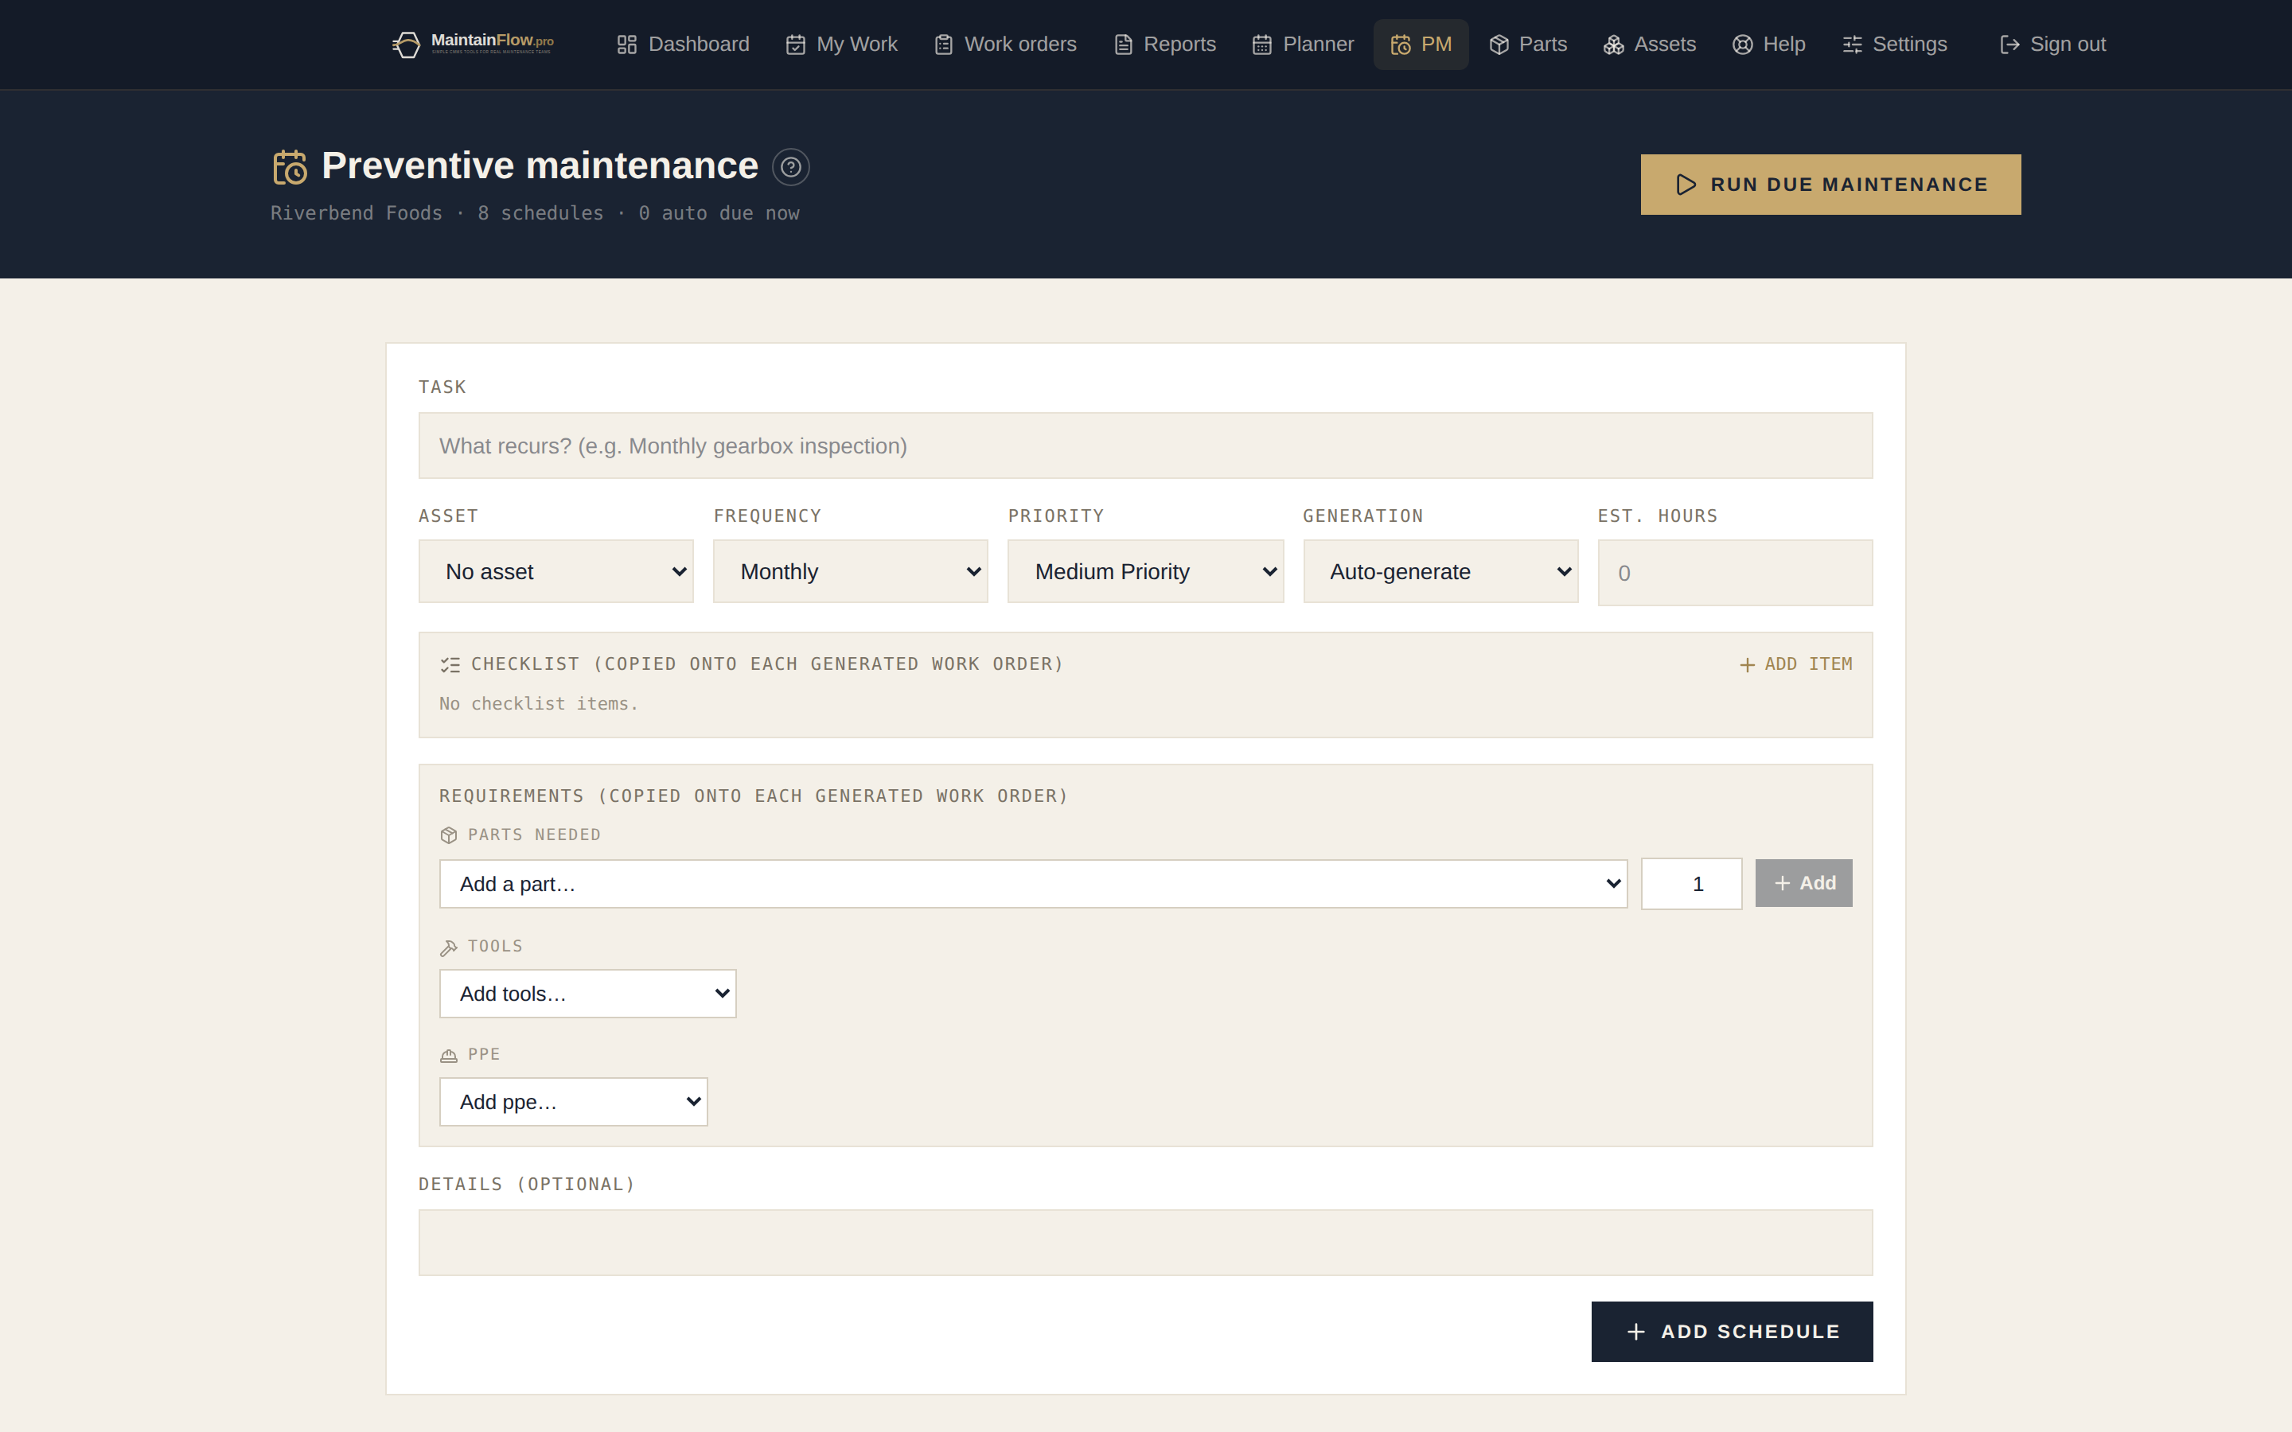Open the Parts section
Viewport: 2292px width, 1432px height.
[1528, 45]
